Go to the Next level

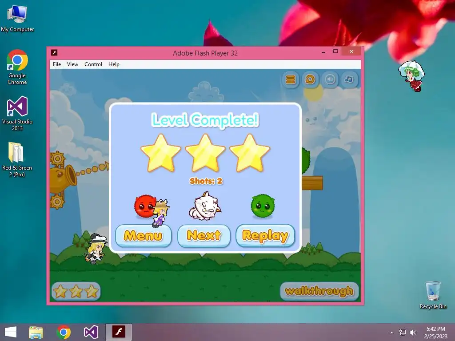pos(204,235)
